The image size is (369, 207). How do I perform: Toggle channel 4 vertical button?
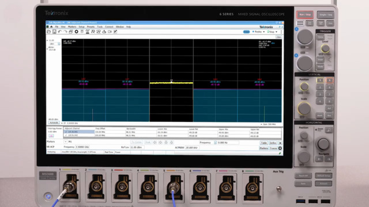tap(320, 102)
